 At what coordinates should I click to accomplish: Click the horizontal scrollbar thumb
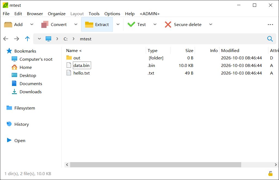156,165
